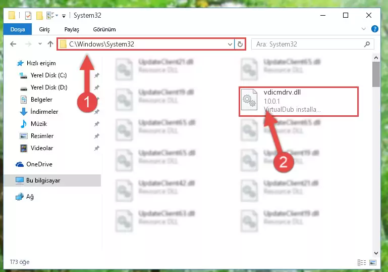This screenshot has width=388, height=272.
Task: Switch to large icons view in status bar
Action: click(x=373, y=262)
